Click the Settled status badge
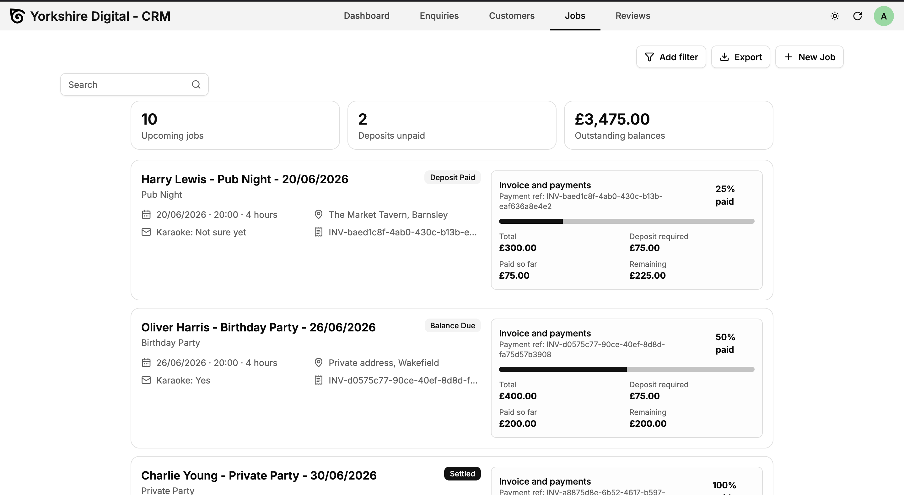 coord(462,474)
